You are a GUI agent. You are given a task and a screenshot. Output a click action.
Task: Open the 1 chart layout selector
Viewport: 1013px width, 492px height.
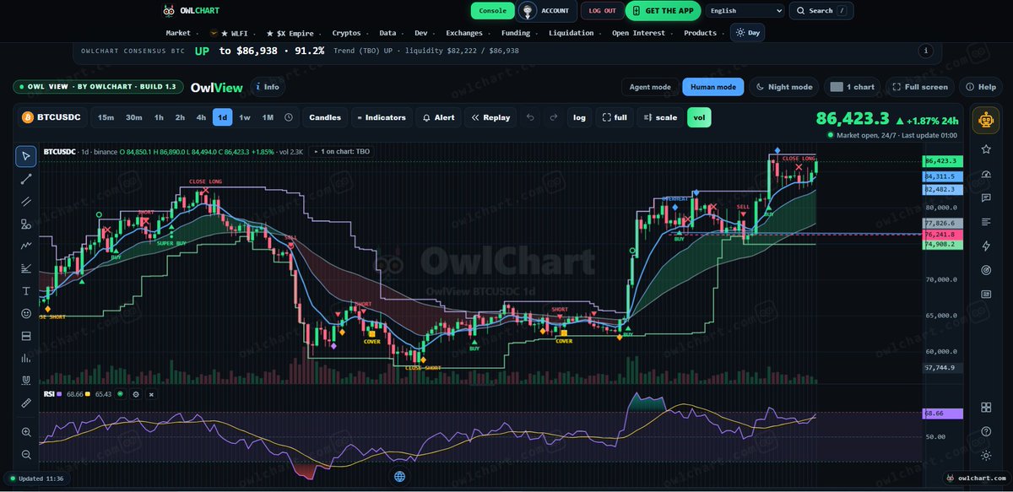(x=852, y=87)
